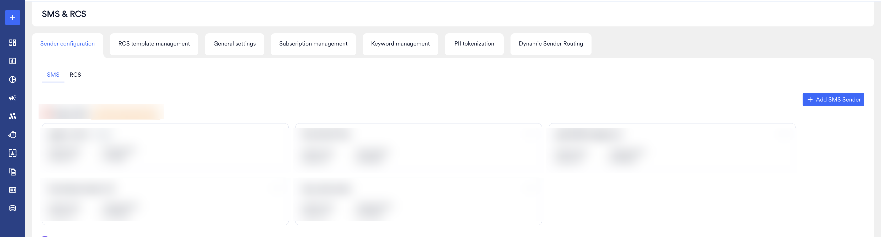
Task: Click Add SMS Sender button
Action: tap(833, 100)
